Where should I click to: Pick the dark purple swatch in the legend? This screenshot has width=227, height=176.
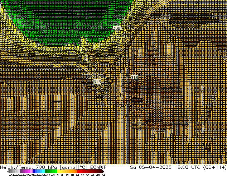(x=21, y=171)
